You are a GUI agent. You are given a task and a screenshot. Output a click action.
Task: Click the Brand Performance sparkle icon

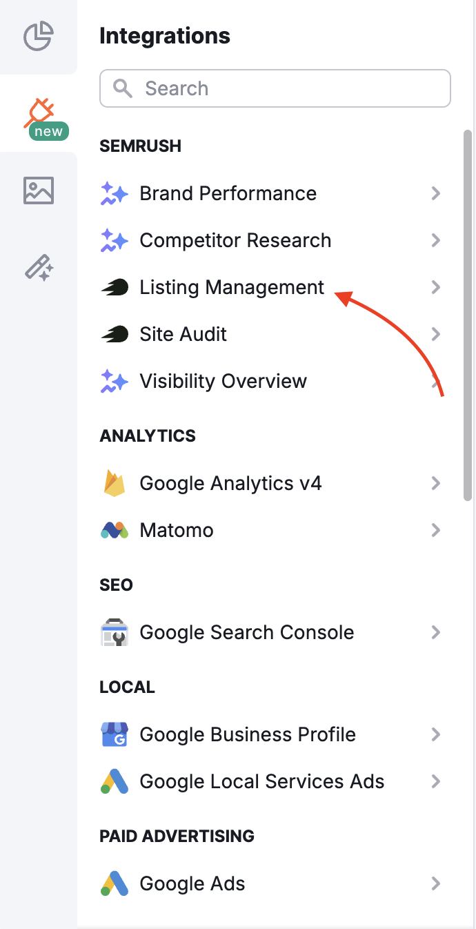(x=115, y=193)
